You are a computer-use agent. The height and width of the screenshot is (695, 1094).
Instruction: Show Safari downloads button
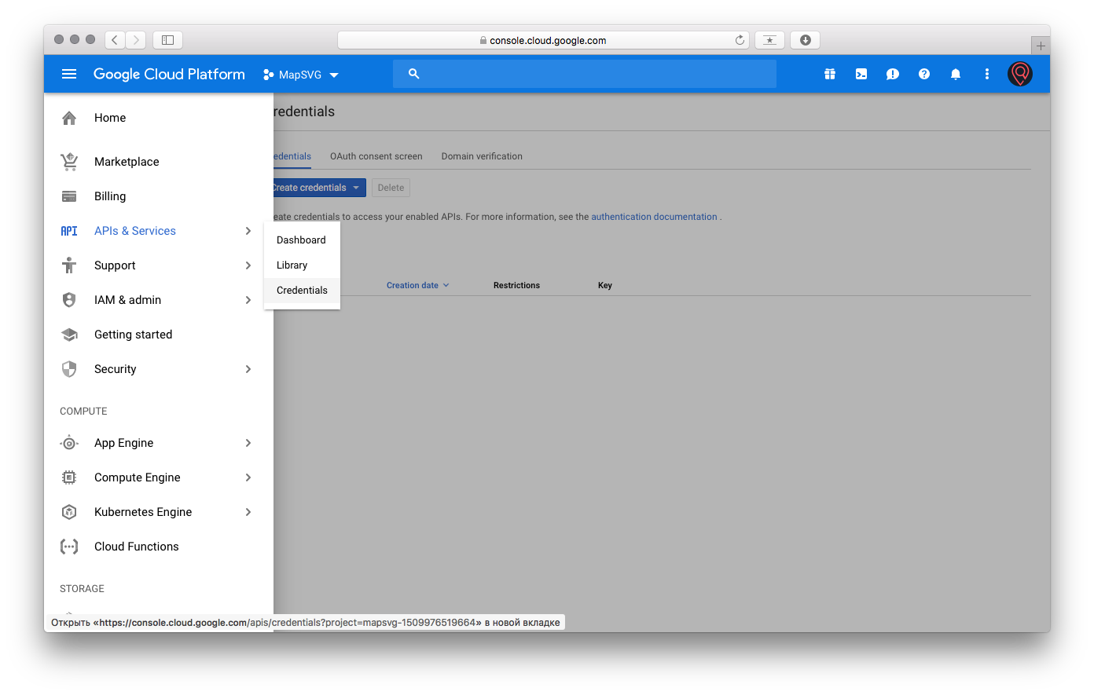(x=806, y=40)
